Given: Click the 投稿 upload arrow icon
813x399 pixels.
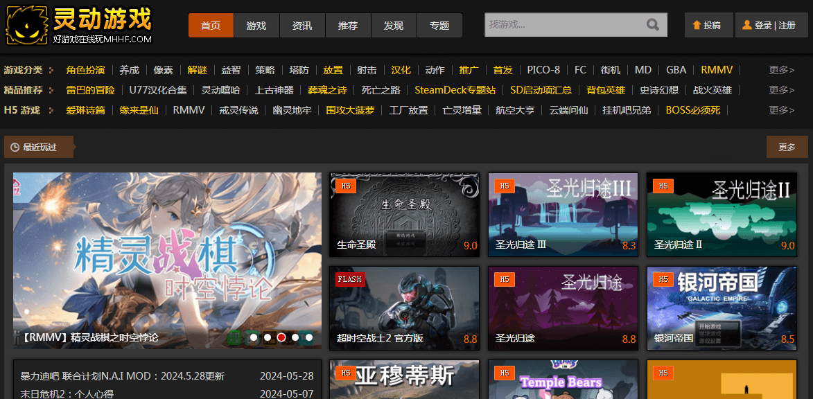Looking at the screenshot, I should point(697,25).
